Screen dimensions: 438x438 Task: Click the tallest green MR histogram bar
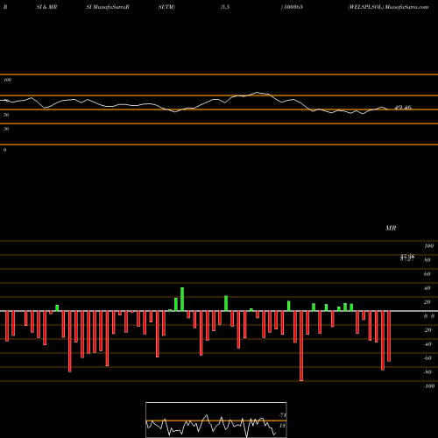(x=182, y=300)
